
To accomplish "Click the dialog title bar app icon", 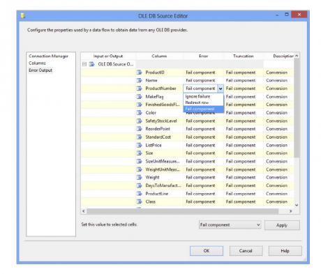I will tap(23, 16).
